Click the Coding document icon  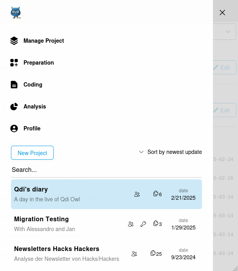coord(14,85)
